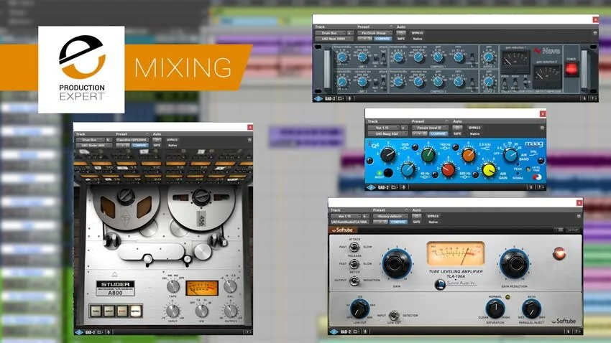Toggle BYPASS in Neve 33609 window
The height and width of the screenshot is (343, 611).
point(418,34)
